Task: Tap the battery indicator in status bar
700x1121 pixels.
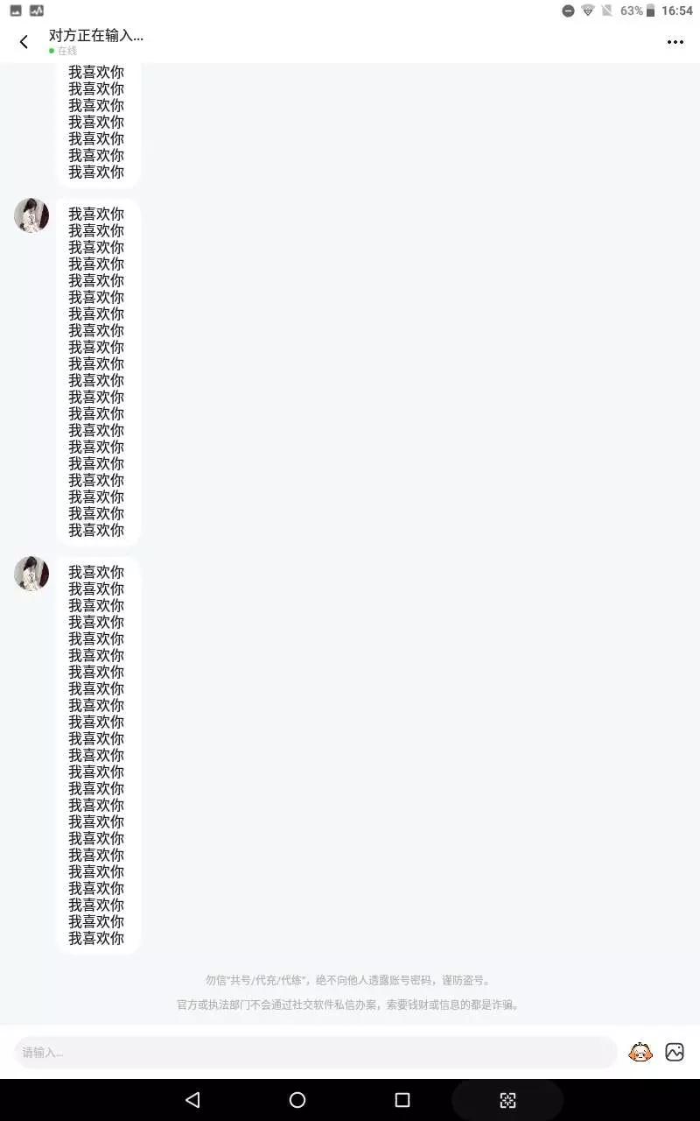Action: 650,11
